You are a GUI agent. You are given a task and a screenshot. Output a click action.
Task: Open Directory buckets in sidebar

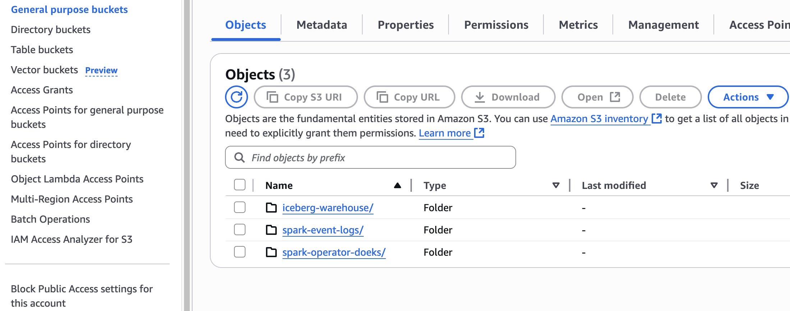51,29
